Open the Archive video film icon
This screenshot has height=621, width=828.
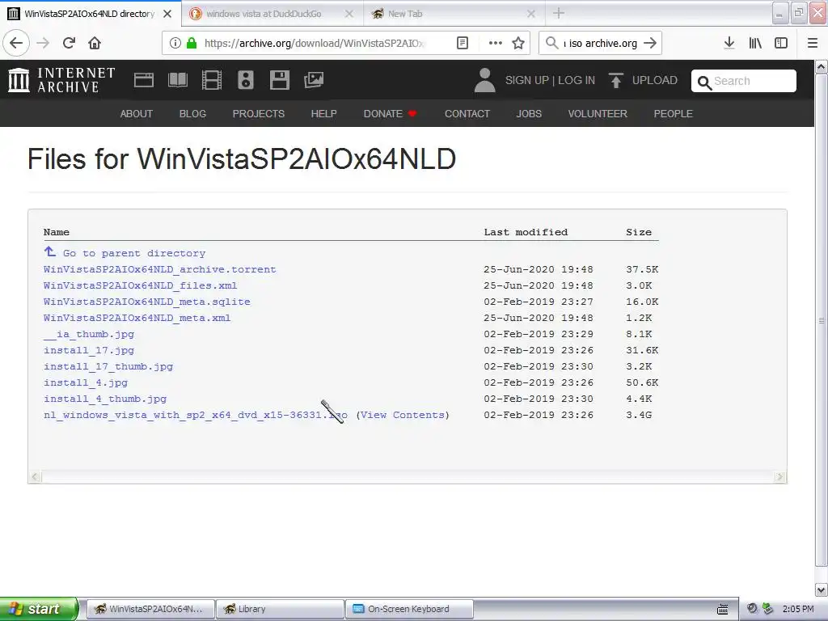(211, 80)
